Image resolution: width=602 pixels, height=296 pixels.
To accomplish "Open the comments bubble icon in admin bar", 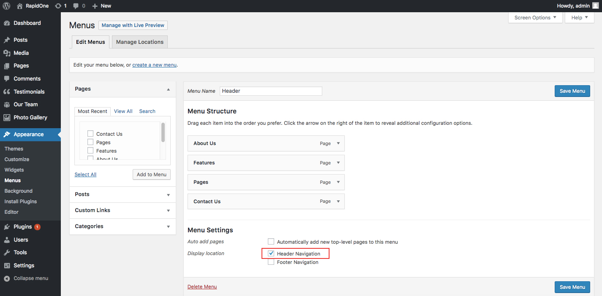I will pyautogui.click(x=76, y=6).
